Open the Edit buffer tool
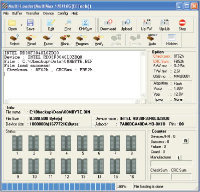The image size is (200, 192). coord(51,25)
